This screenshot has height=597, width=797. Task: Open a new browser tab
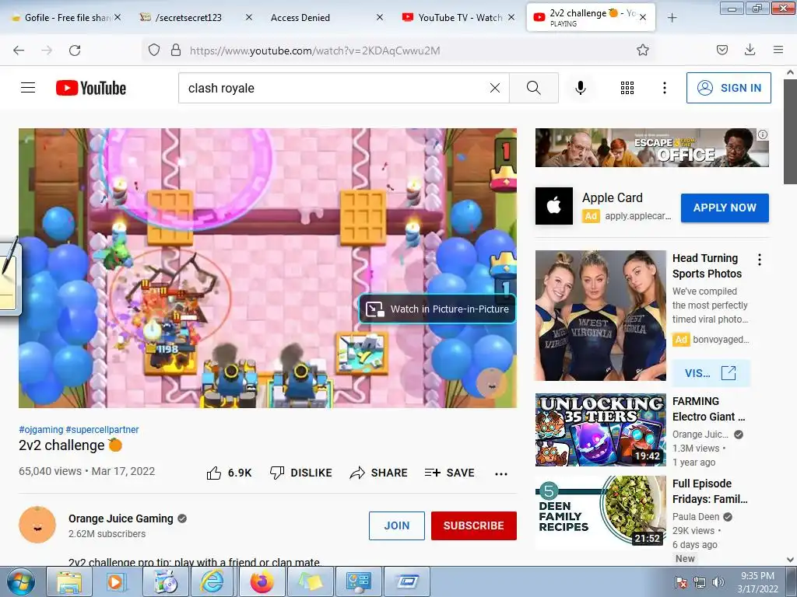pos(672,18)
